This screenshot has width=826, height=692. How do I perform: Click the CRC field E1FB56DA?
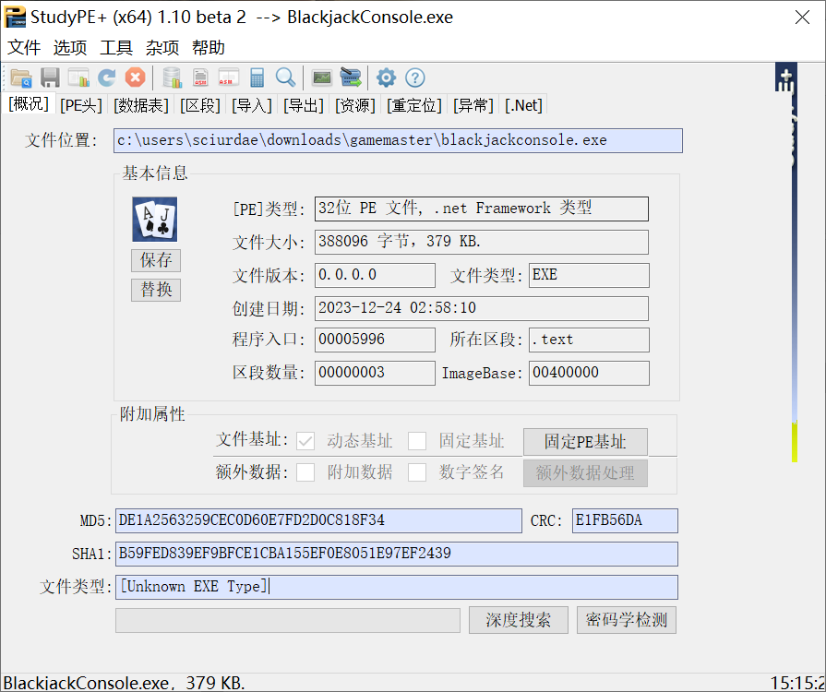point(625,520)
